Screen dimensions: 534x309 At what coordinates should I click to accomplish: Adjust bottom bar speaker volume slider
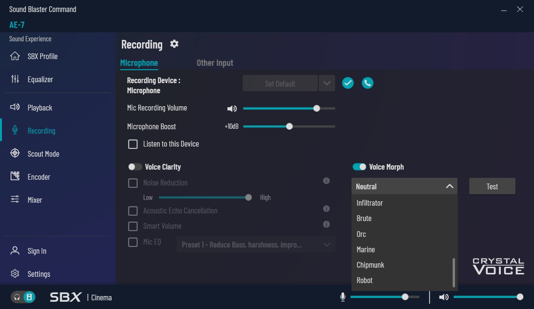[488, 297]
